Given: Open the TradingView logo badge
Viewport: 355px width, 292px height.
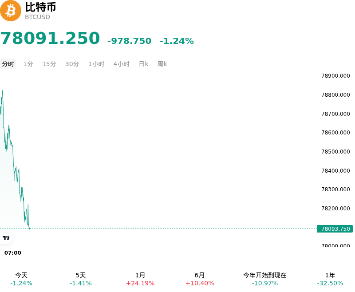Looking at the screenshot, I should tap(6, 238).
